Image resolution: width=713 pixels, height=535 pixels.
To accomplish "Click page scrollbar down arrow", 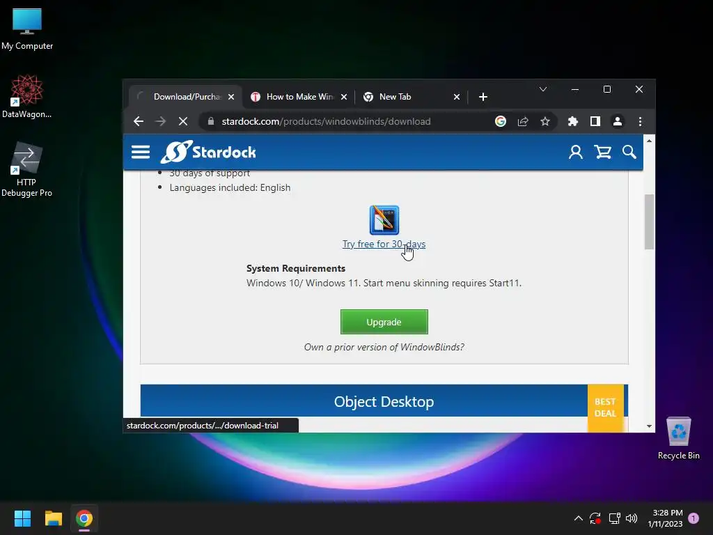I will tap(649, 426).
